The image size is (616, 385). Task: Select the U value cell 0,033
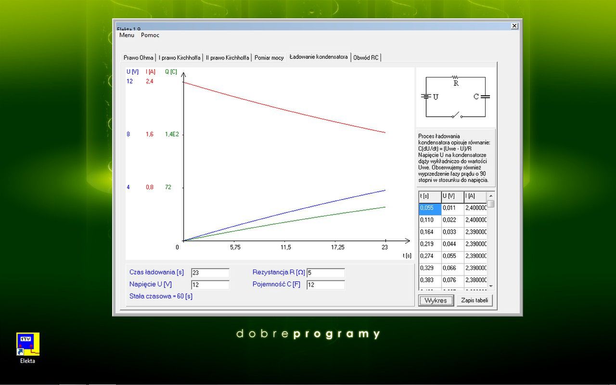452,232
